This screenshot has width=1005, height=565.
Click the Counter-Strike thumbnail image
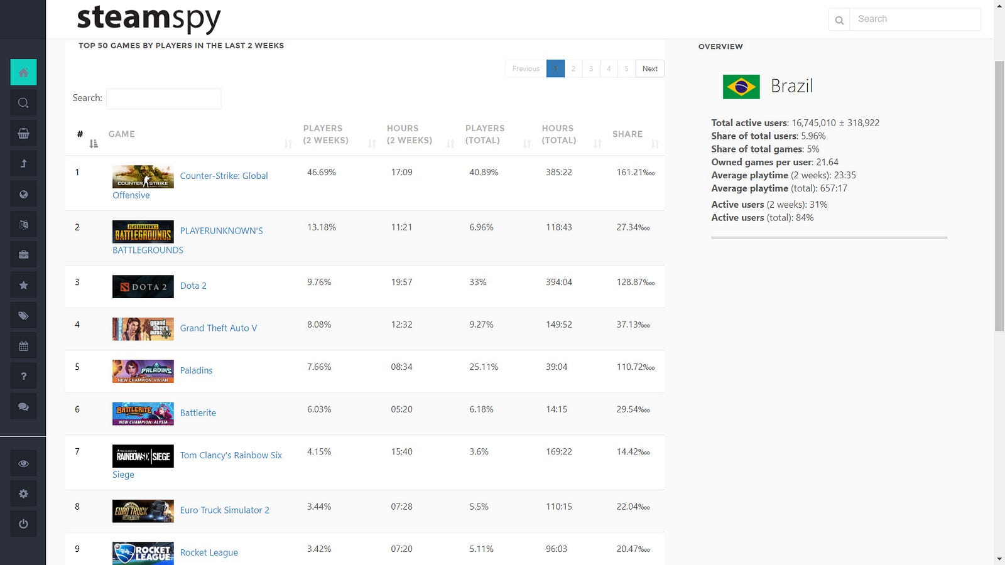click(x=143, y=176)
